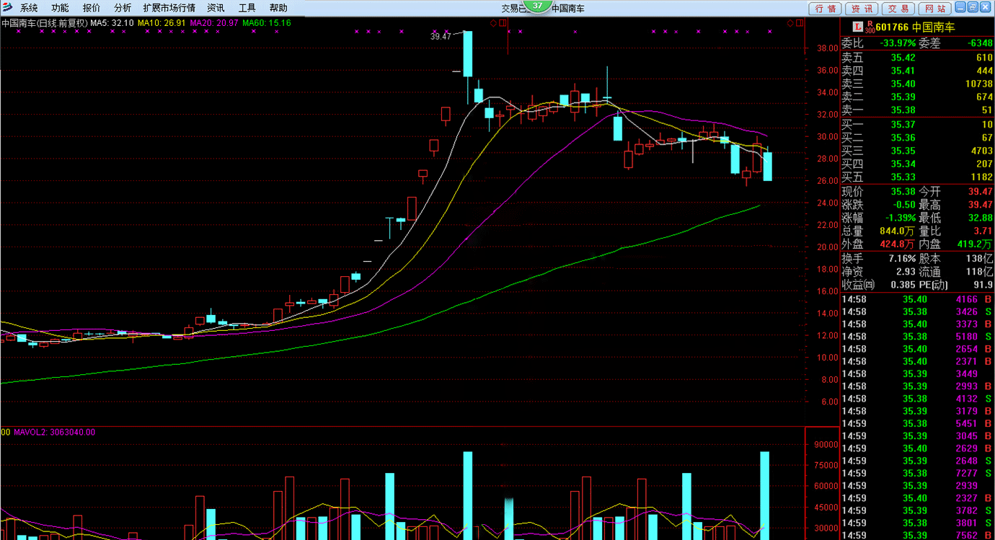Screen dimensions: 995x540
Task: Click the 90000 volume axis label
Action: [x=827, y=445]
